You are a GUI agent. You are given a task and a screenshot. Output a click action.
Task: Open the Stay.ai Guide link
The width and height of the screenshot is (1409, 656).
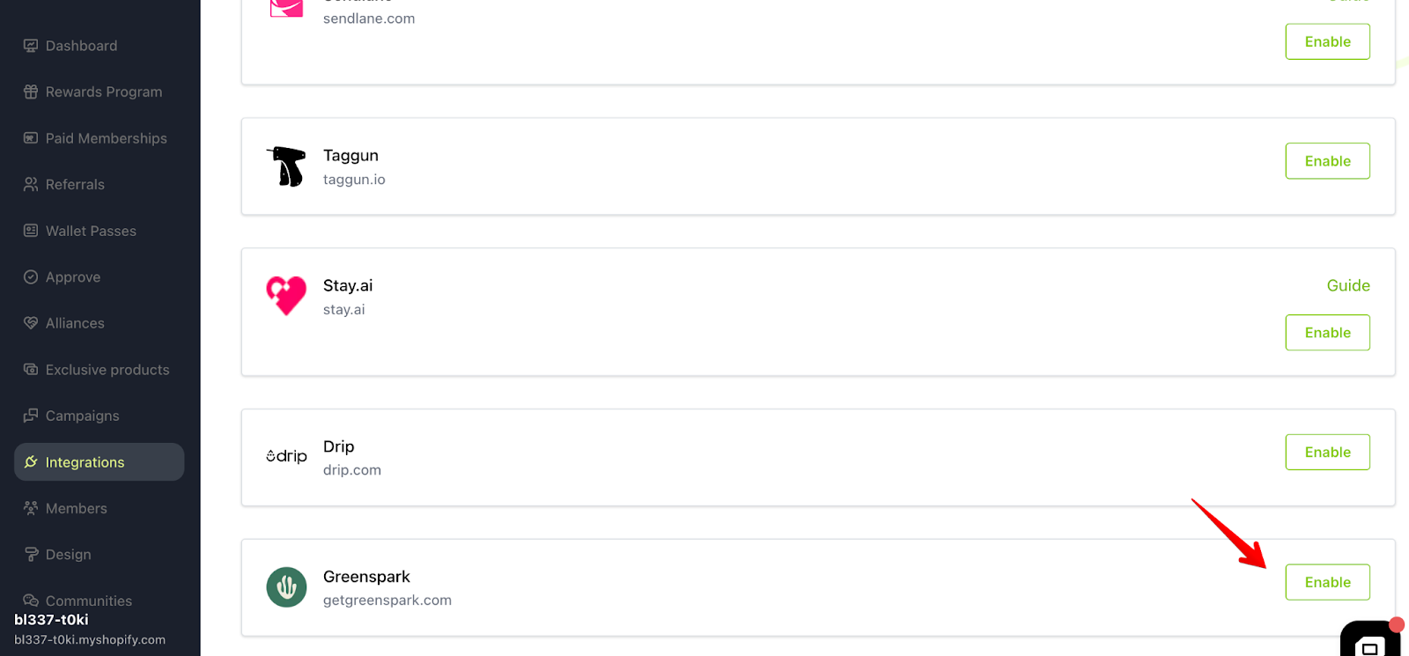(1348, 285)
